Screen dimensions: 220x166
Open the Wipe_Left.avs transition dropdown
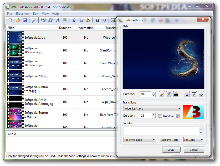(152, 108)
